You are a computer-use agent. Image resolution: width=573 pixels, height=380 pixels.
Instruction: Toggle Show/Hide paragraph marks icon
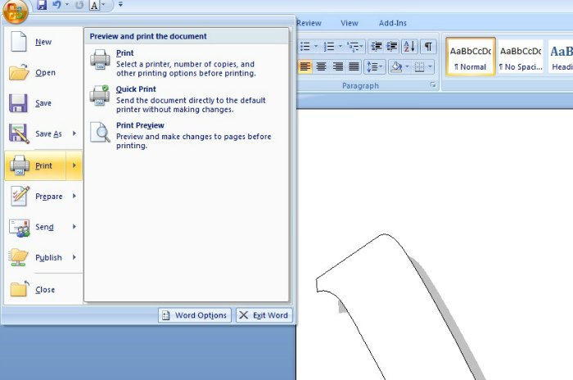(428, 47)
